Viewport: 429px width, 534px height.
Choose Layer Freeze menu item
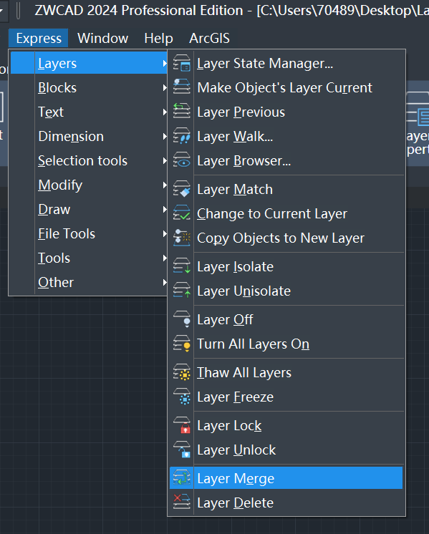[x=286, y=397]
